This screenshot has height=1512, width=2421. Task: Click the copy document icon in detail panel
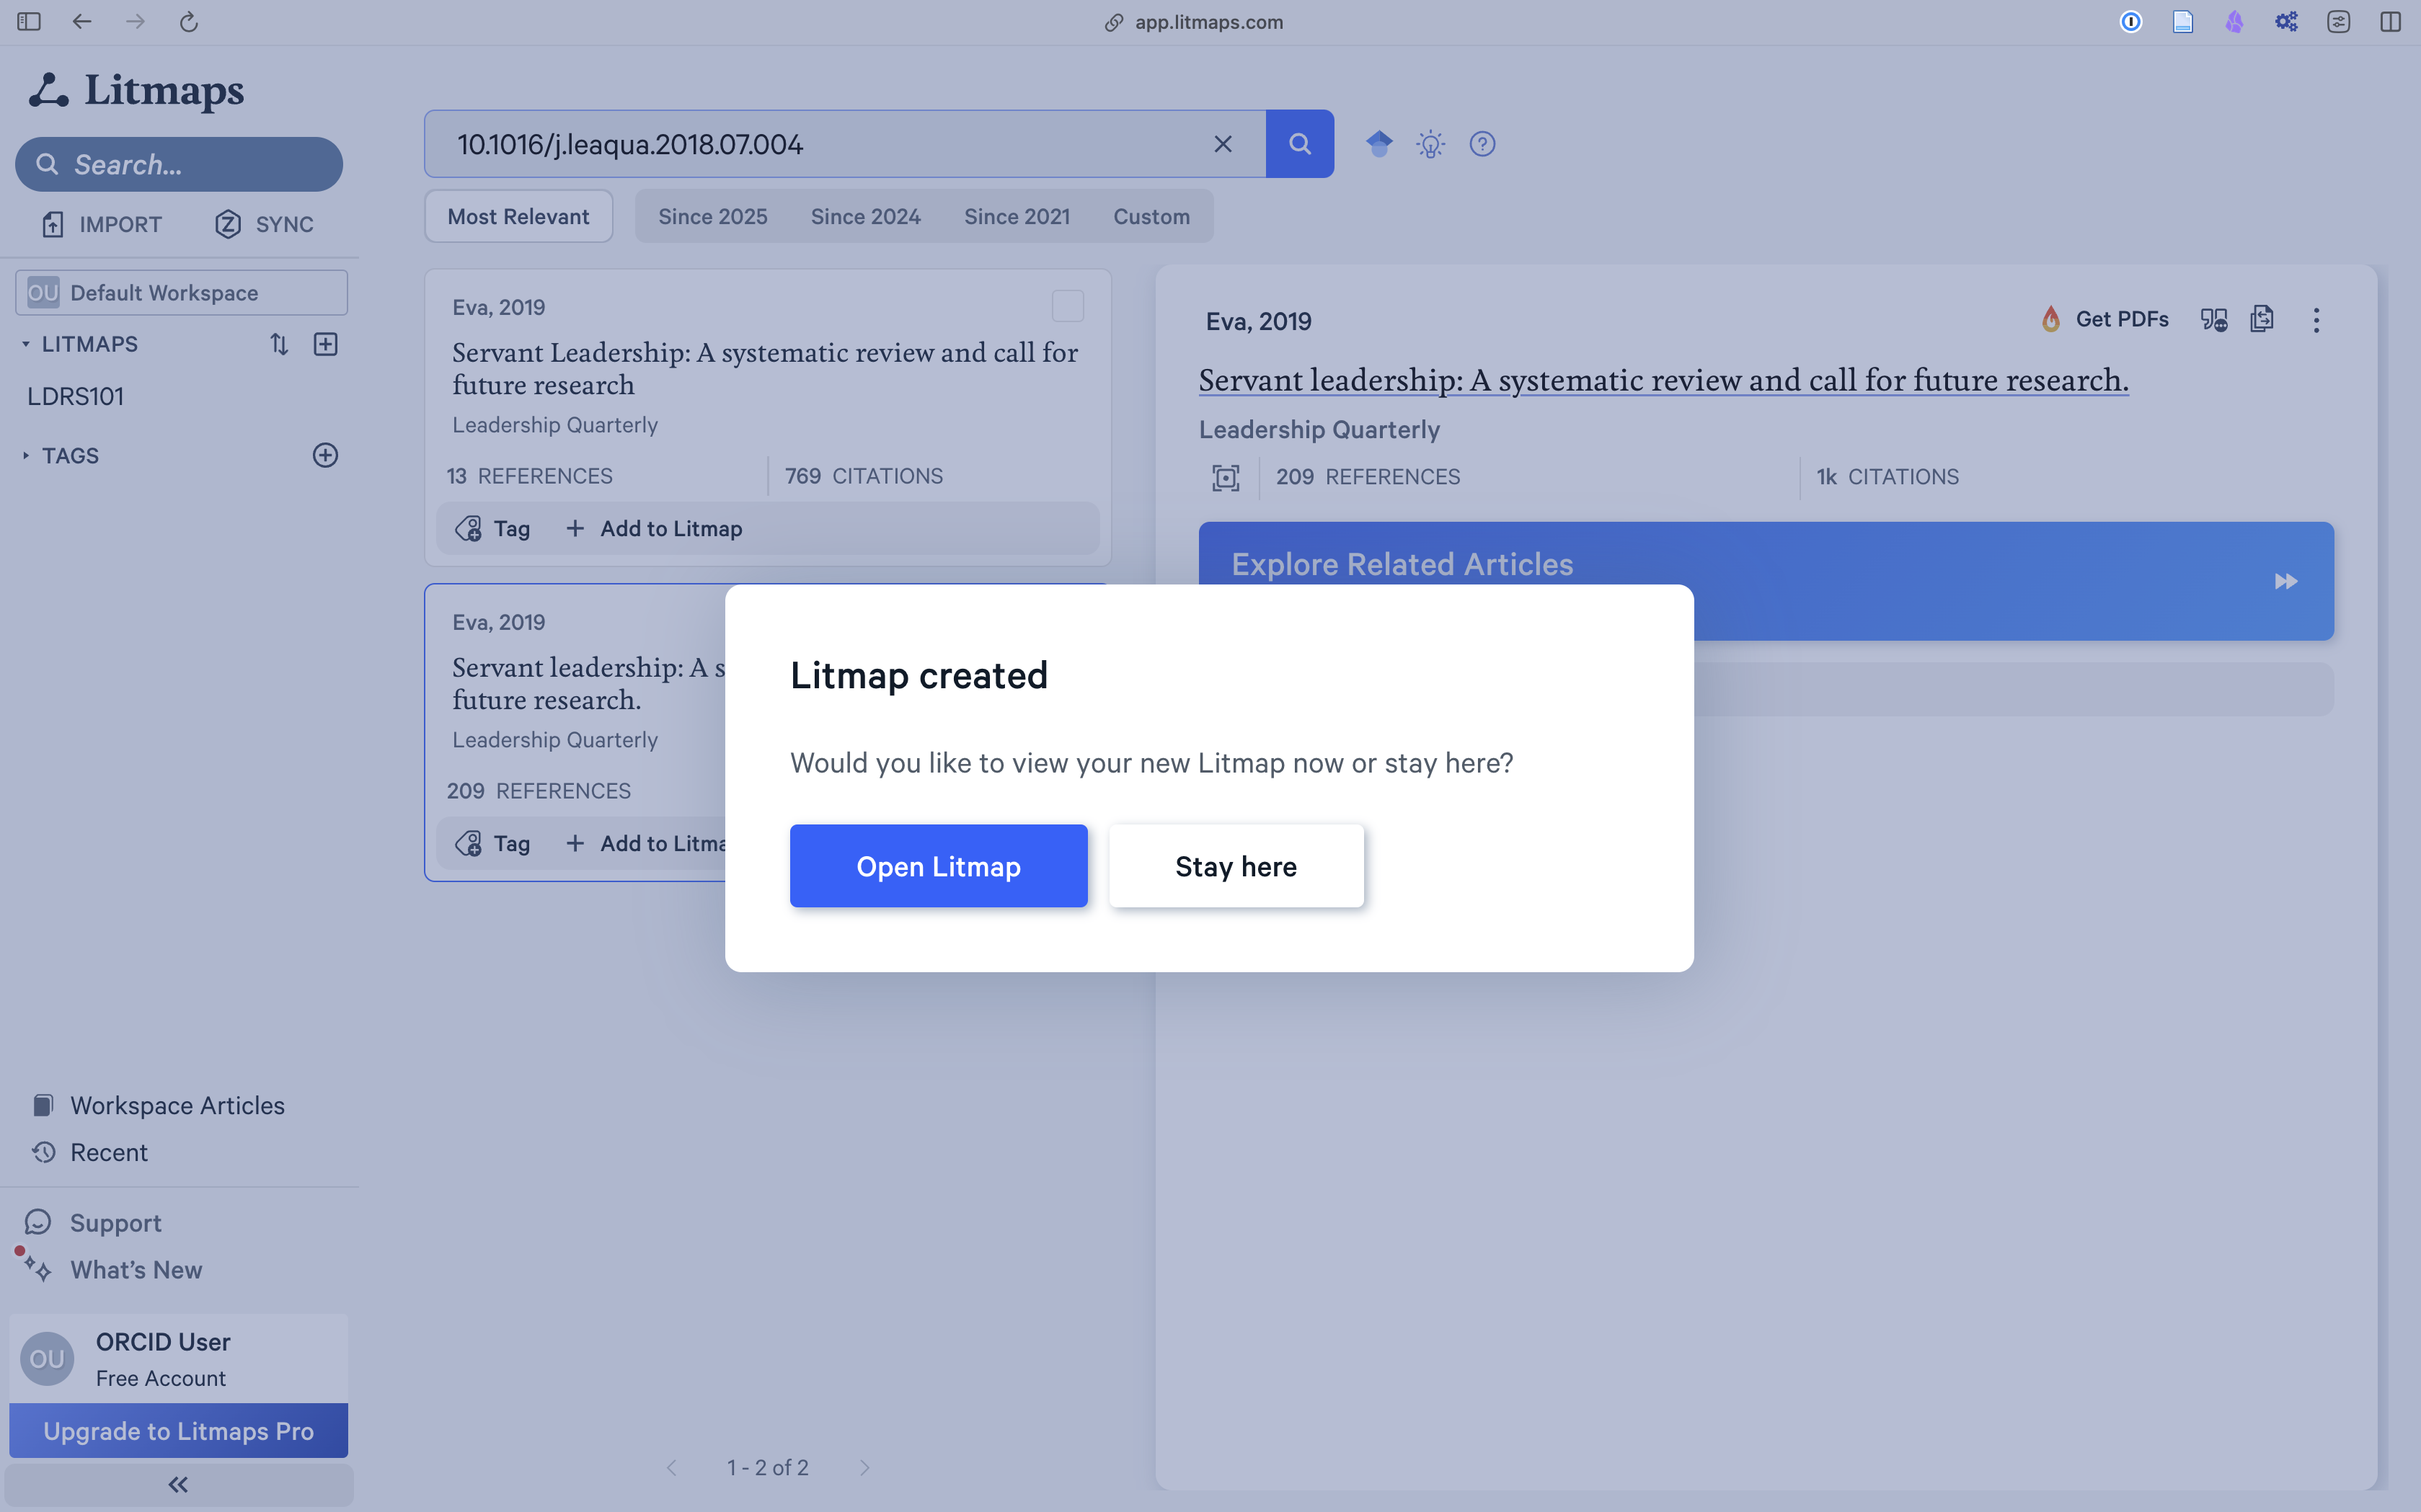2262,319
